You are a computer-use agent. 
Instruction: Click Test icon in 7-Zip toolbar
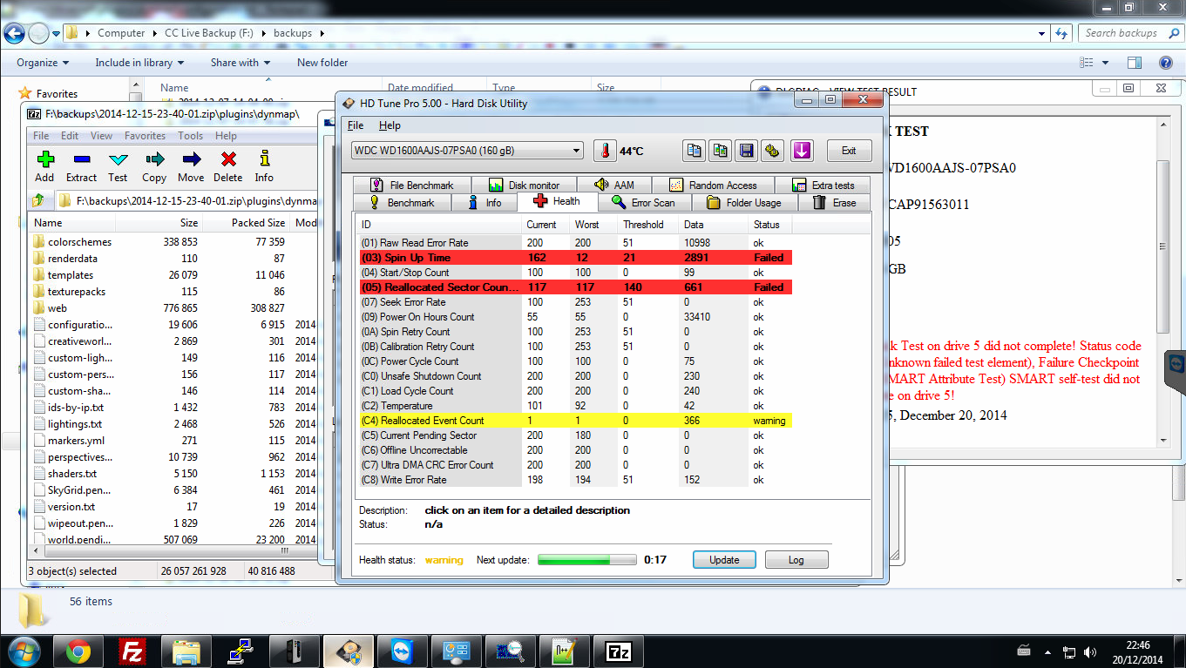(x=118, y=159)
